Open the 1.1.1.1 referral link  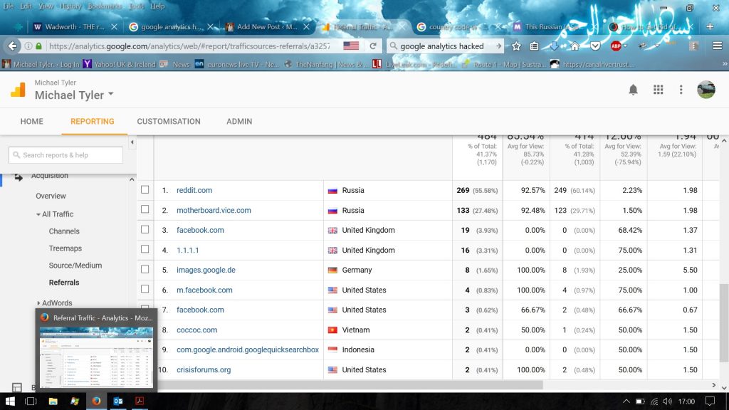188,250
